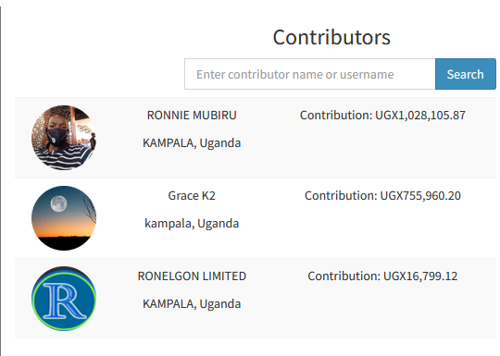
Task: Select the Ronnie Mubiru contributor row
Action: [256, 138]
